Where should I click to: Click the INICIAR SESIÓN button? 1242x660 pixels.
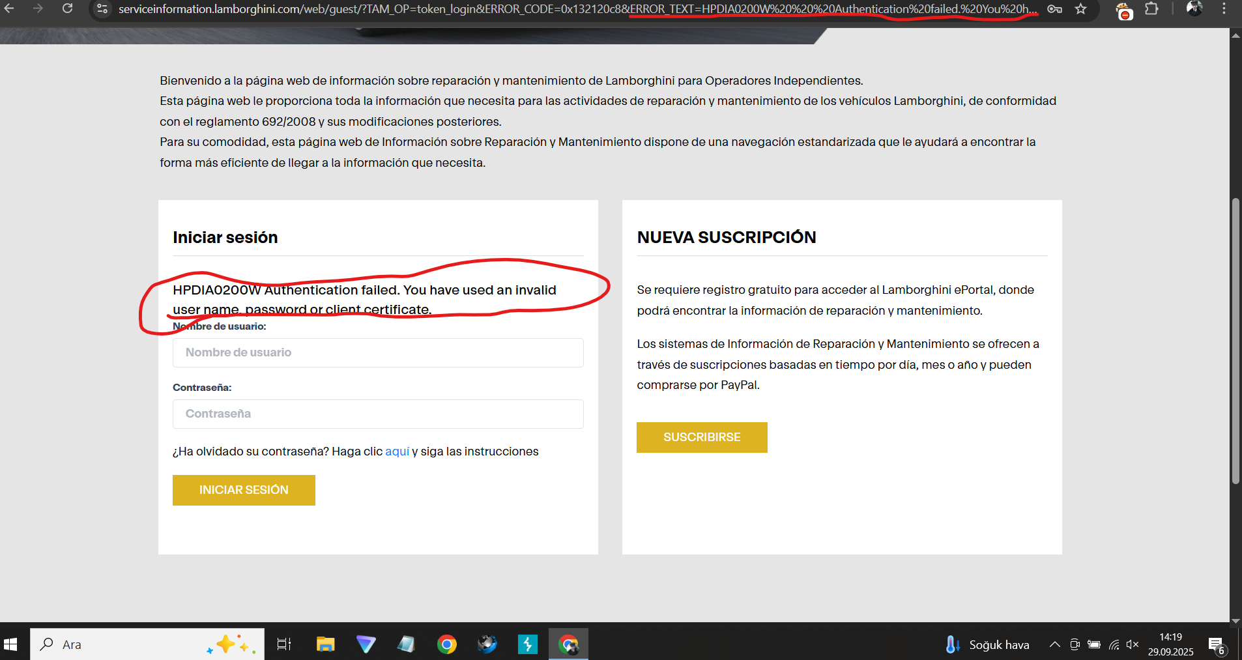(244, 490)
